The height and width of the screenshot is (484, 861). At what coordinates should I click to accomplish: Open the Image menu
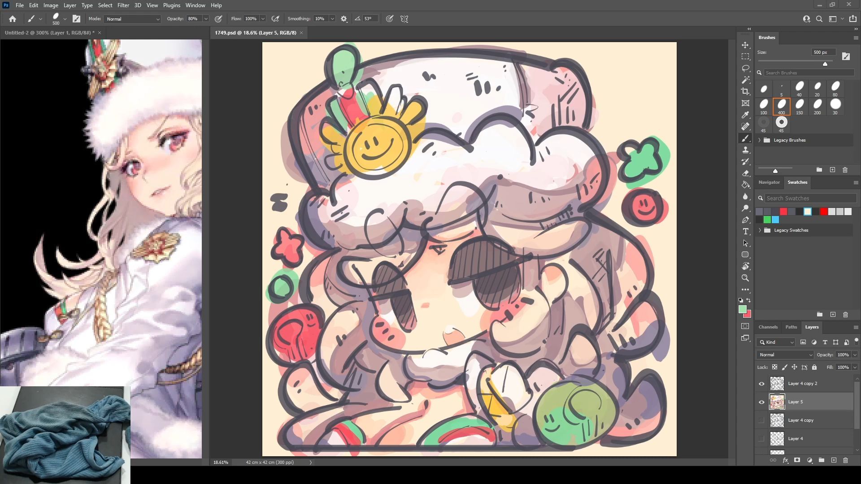[51, 5]
